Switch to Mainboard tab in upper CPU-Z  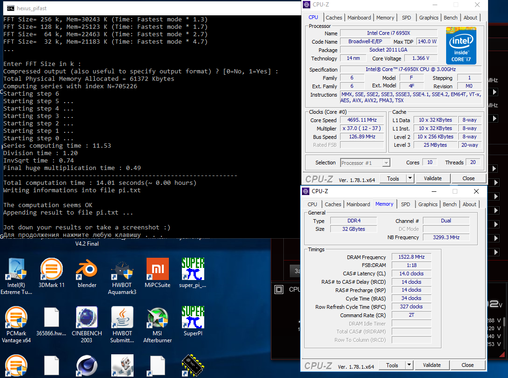[359, 18]
